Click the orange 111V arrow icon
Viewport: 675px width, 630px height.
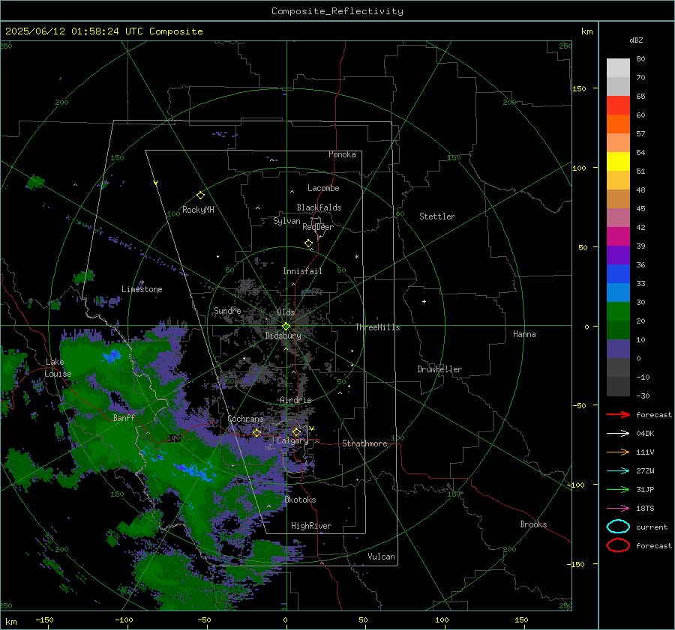click(618, 452)
